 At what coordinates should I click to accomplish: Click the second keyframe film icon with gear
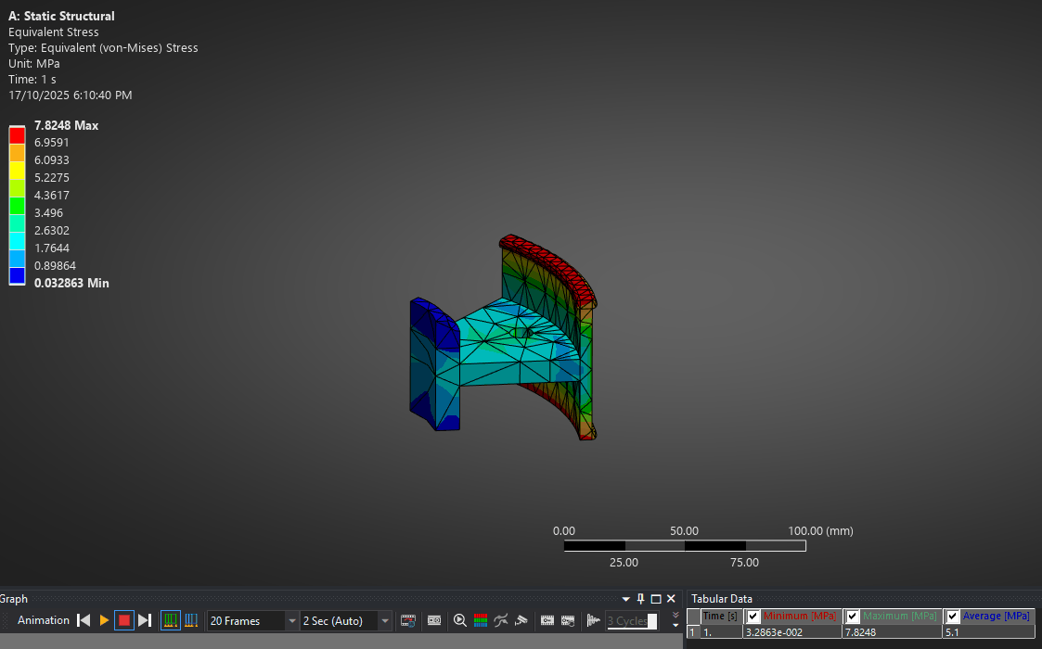[x=568, y=620]
